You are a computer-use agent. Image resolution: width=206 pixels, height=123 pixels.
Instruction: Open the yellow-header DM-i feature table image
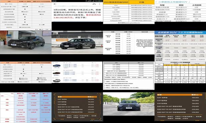point(180,72)
